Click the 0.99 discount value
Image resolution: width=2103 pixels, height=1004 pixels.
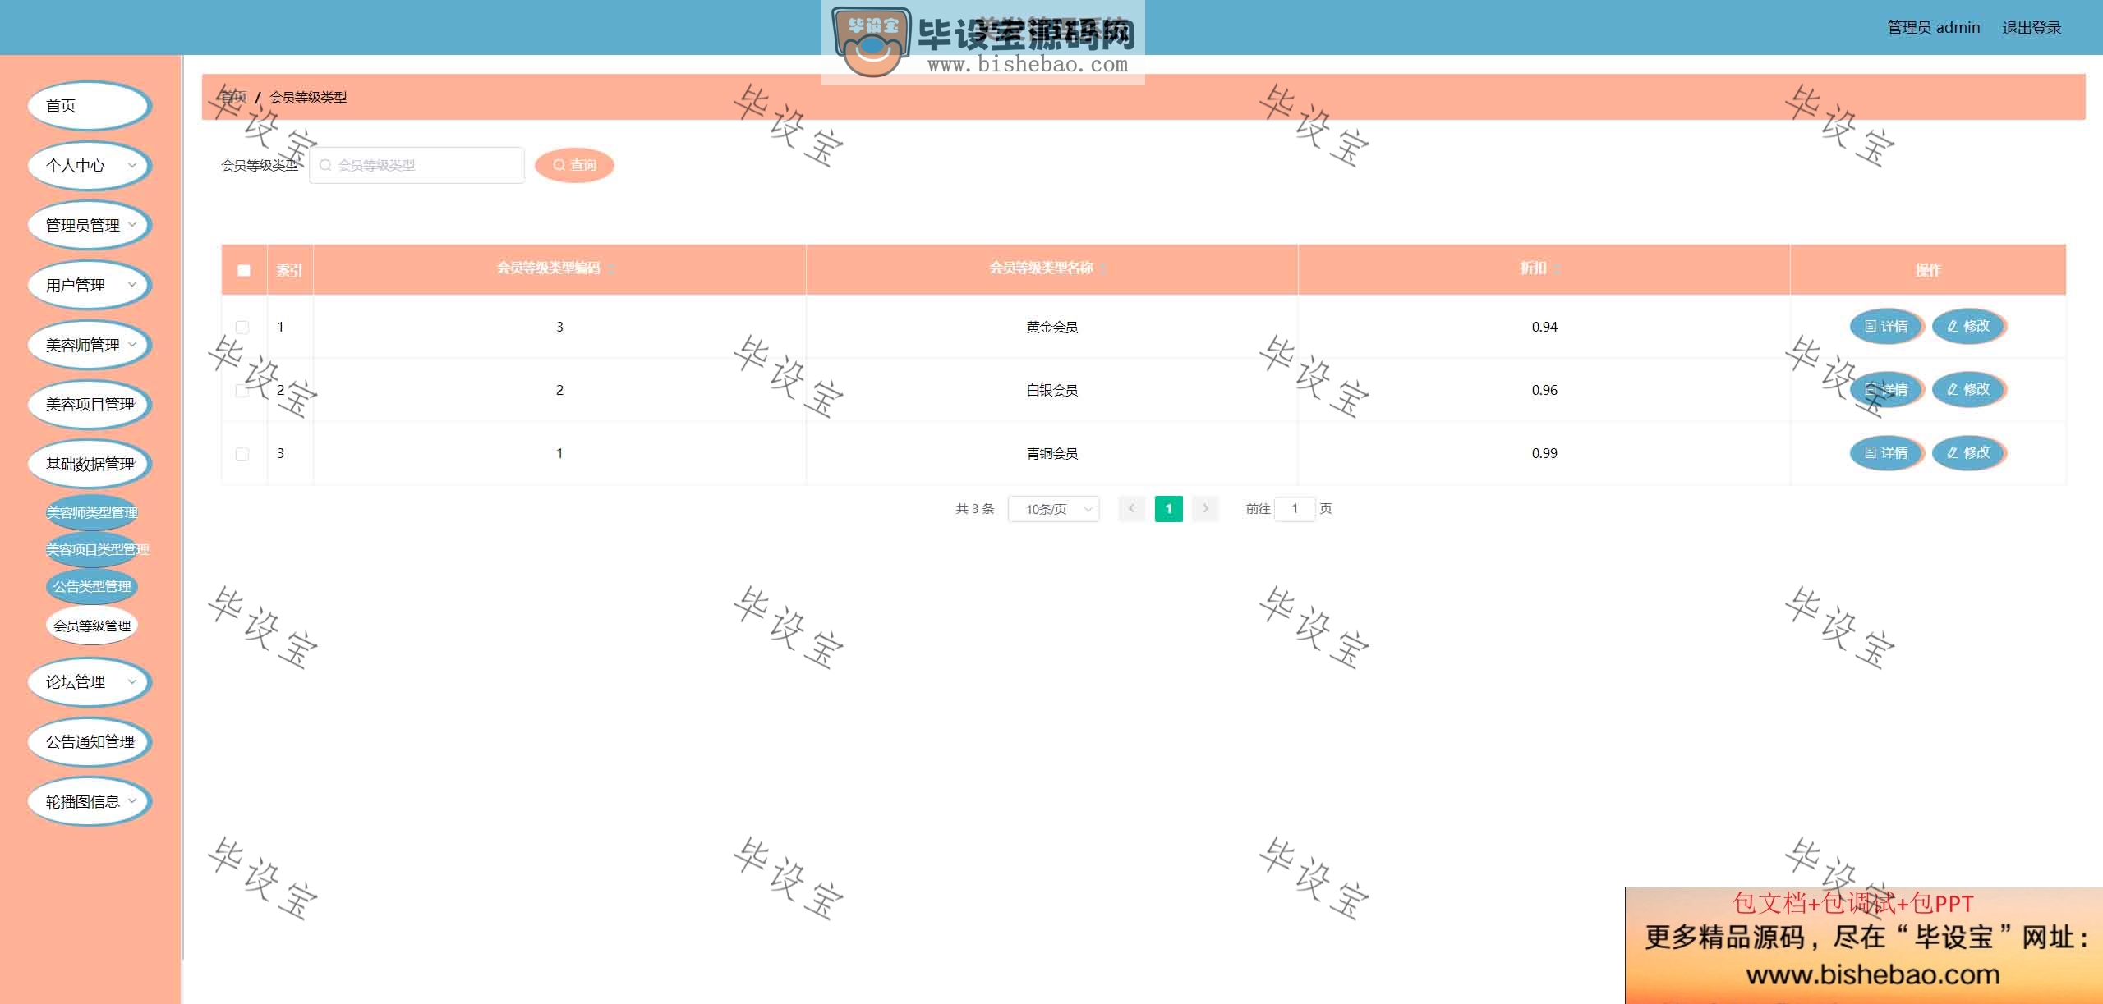pos(1544,453)
